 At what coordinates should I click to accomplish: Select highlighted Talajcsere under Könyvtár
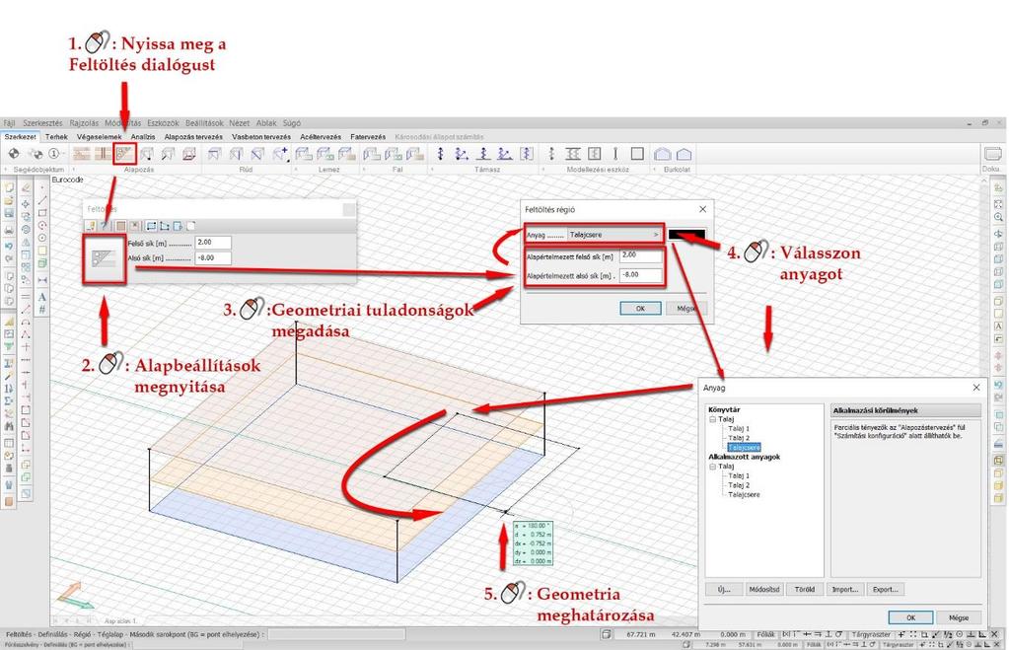pos(745,447)
